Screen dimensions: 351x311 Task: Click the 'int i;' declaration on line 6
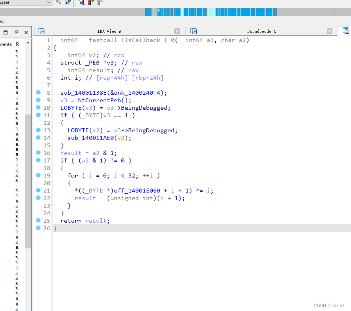click(x=71, y=78)
